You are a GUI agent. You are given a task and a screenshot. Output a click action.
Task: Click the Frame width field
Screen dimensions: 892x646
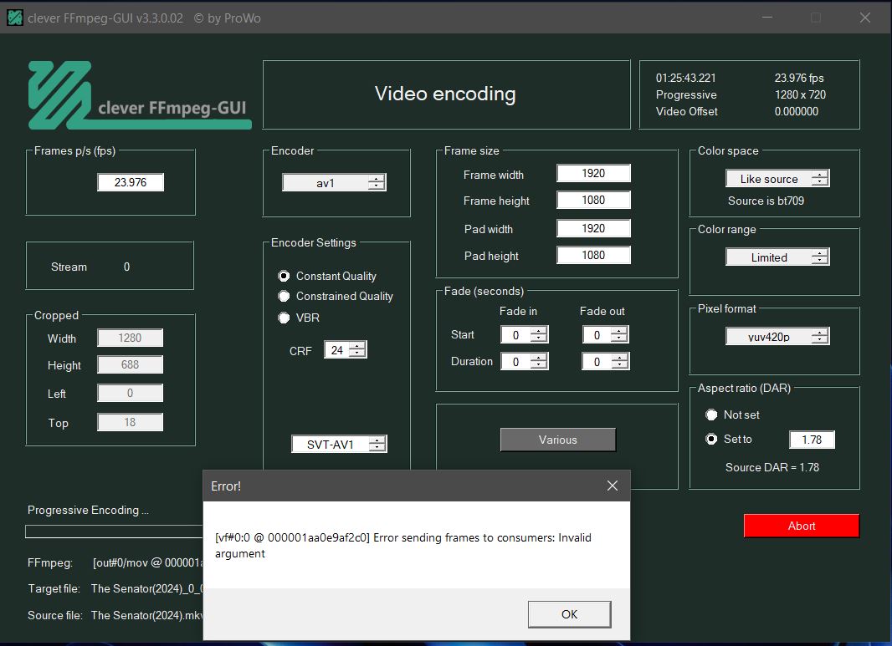[593, 173]
